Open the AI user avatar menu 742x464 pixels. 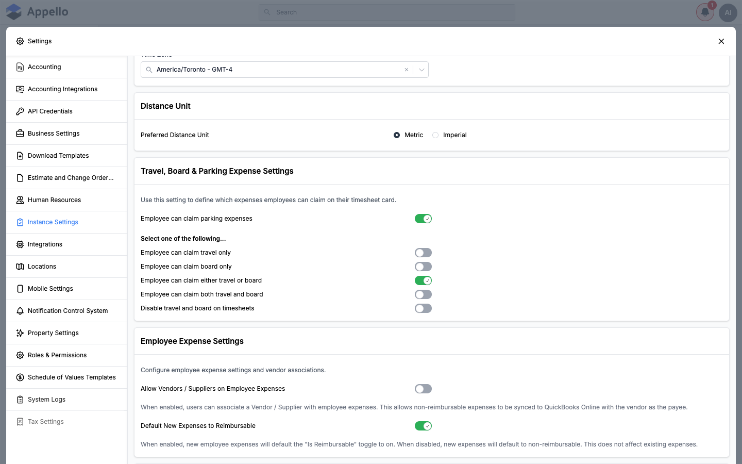[x=728, y=12]
